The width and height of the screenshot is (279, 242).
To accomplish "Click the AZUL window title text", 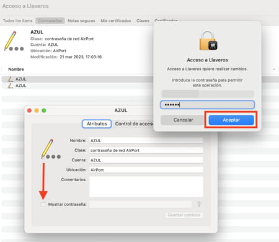I will (121, 110).
